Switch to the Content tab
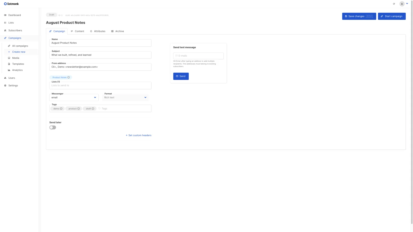This screenshot has width=413, height=232. tap(77, 31)
